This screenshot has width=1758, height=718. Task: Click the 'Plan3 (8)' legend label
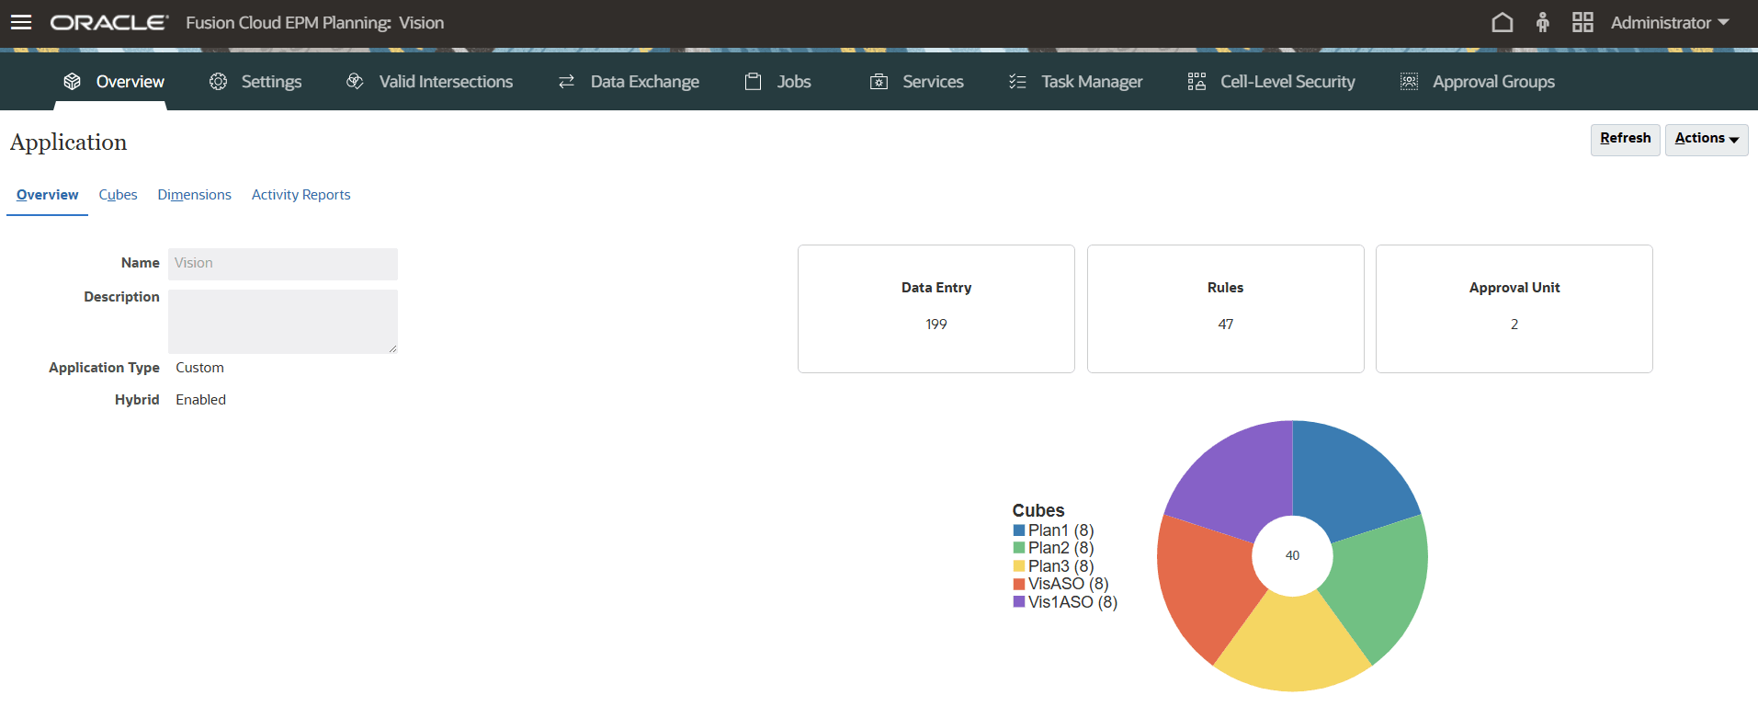point(1061,566)
